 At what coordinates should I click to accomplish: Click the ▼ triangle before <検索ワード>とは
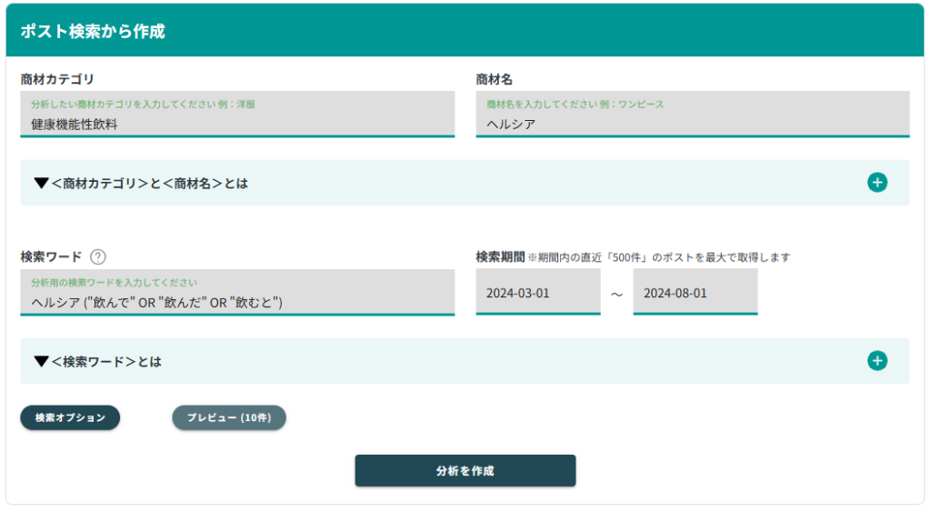coord(41,361)
